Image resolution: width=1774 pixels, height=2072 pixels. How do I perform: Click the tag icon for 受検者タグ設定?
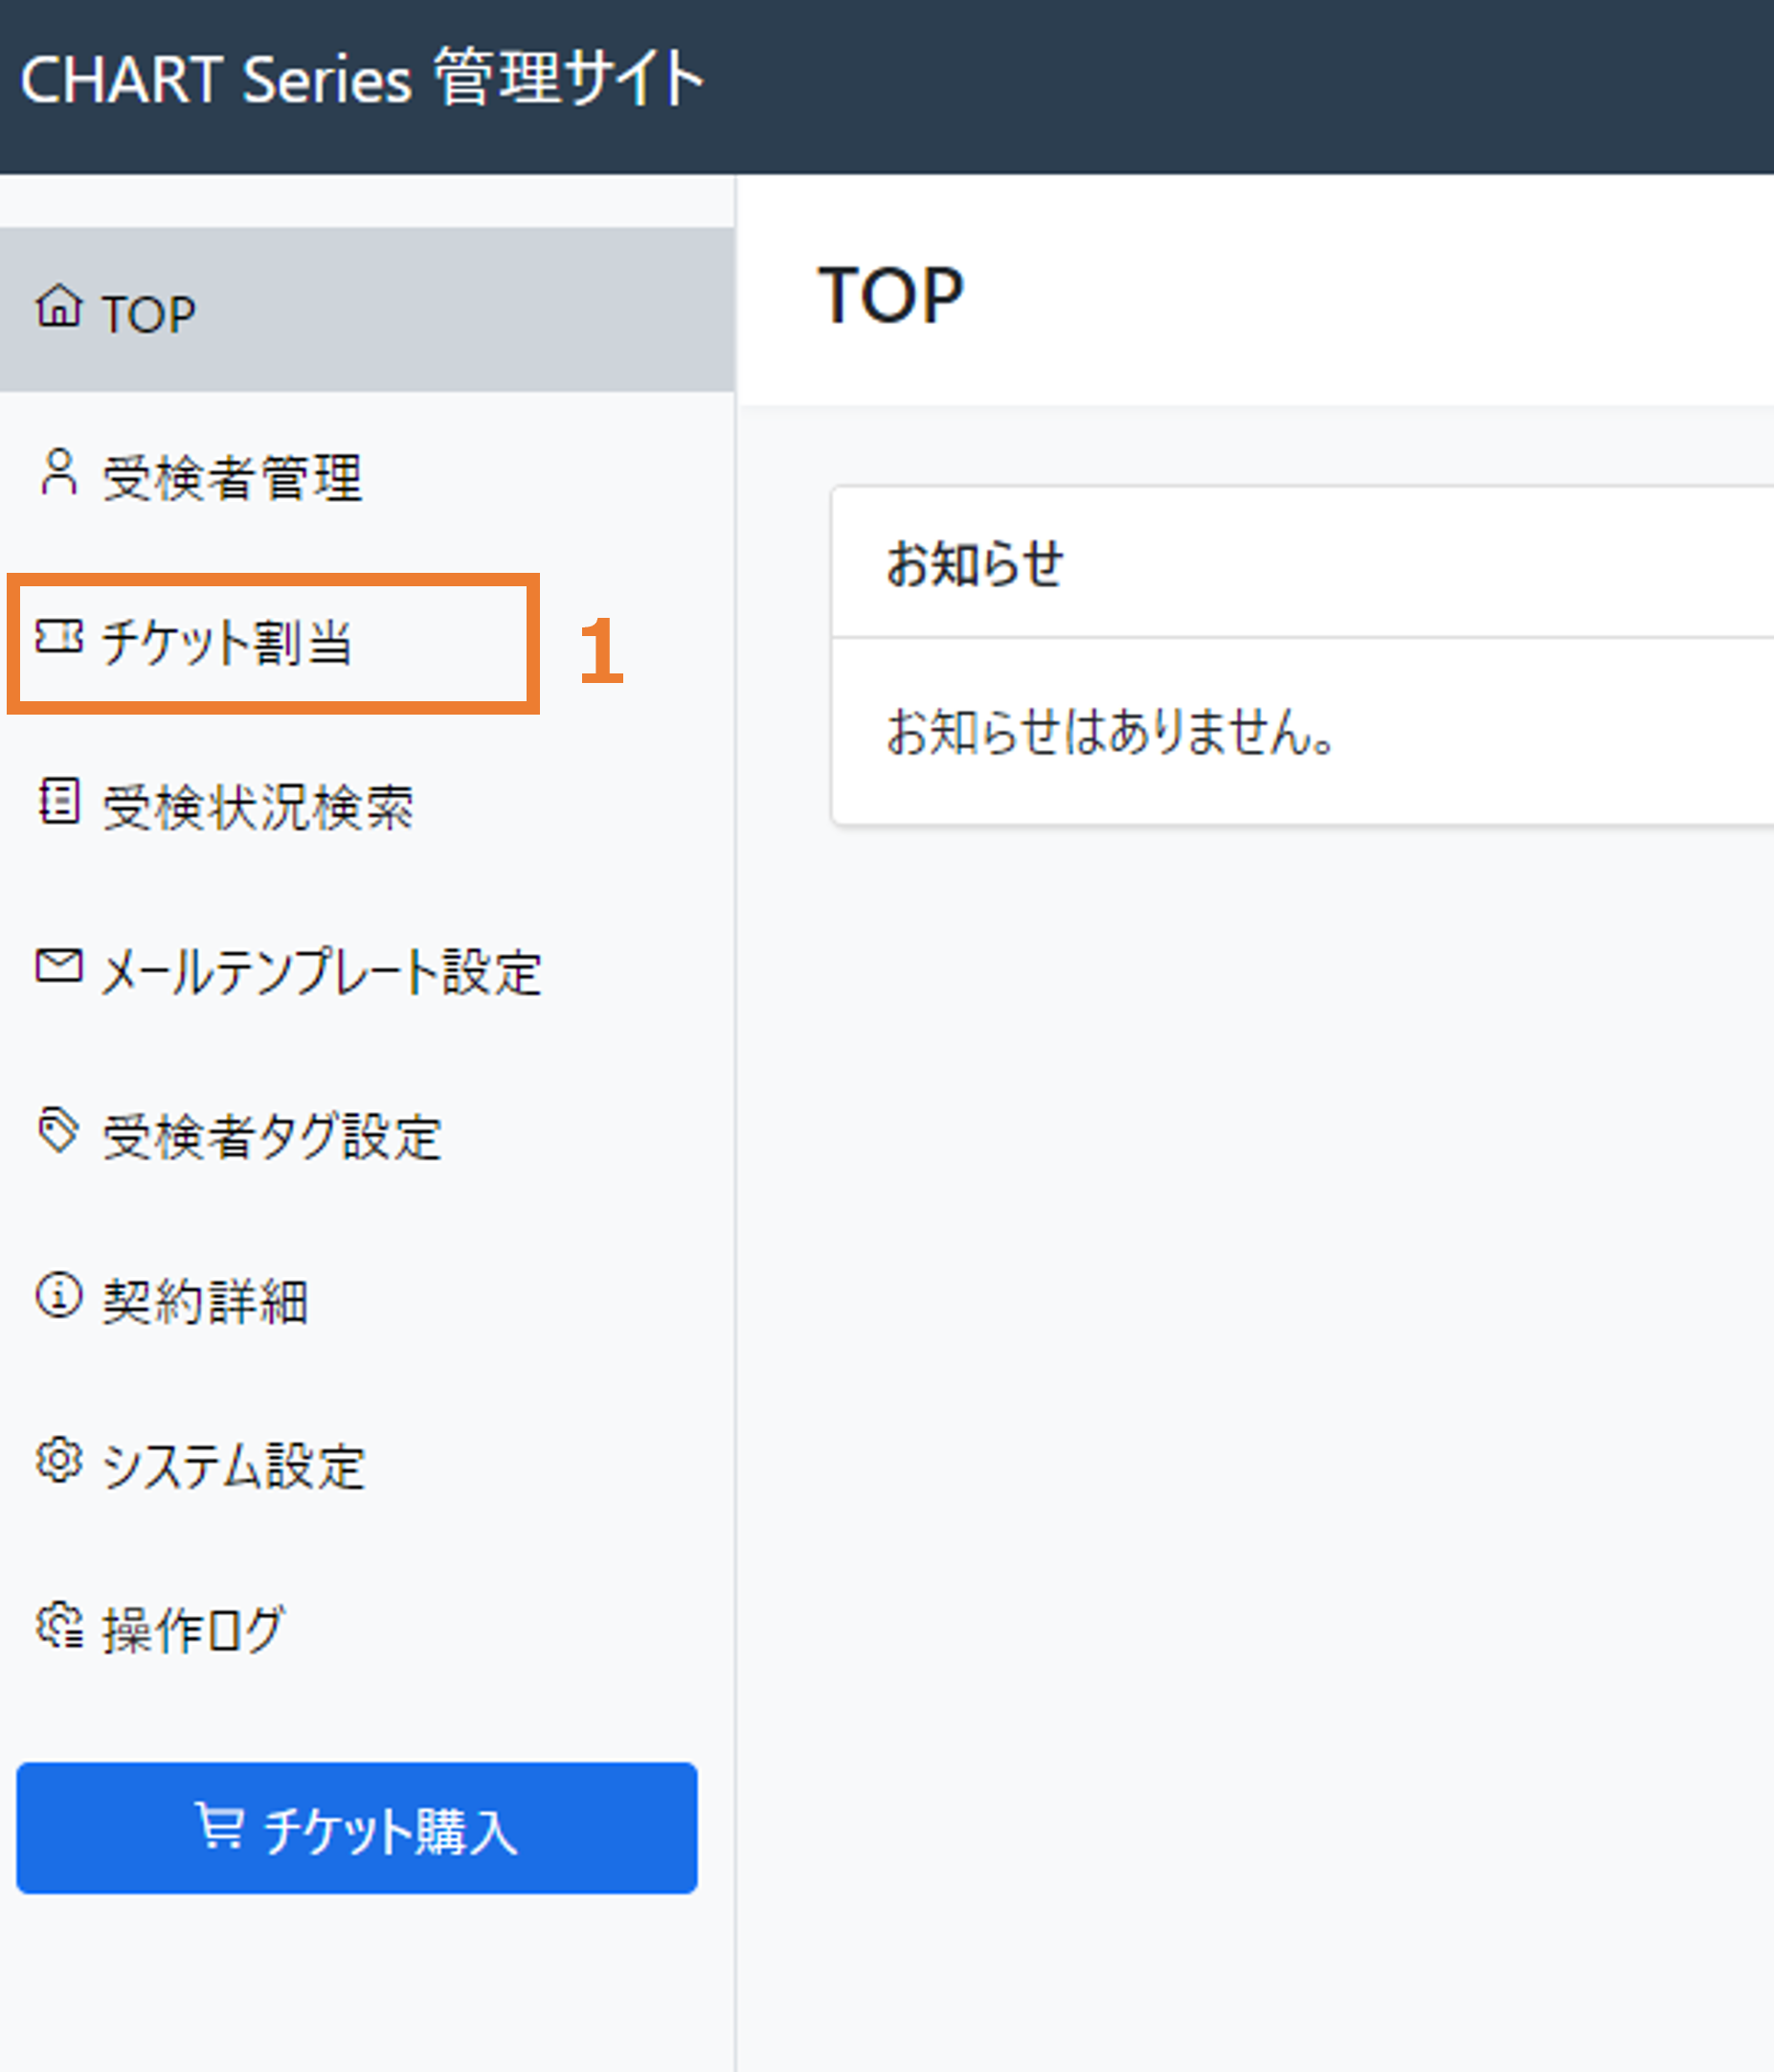pyautogui.click(x=58, y=1131)
